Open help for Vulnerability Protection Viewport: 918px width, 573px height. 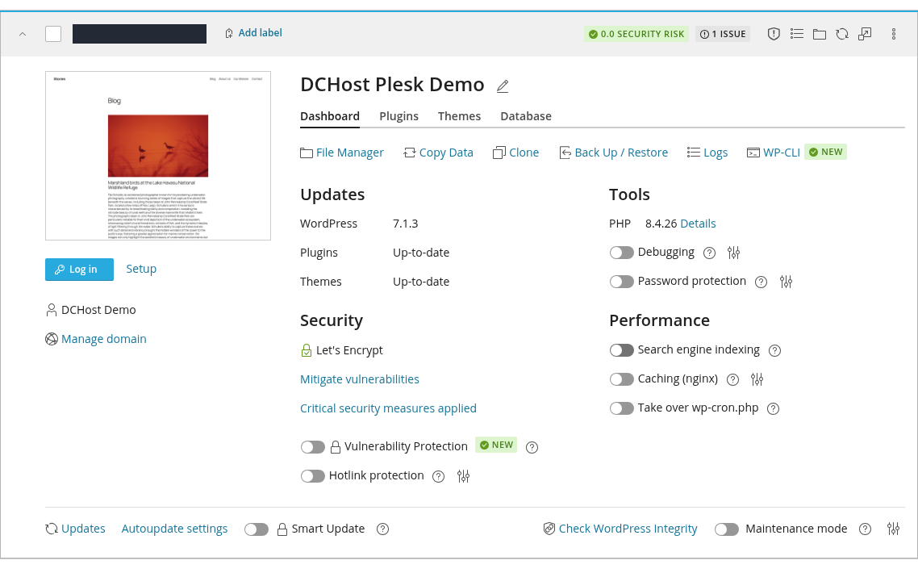(x=532, y=447)
